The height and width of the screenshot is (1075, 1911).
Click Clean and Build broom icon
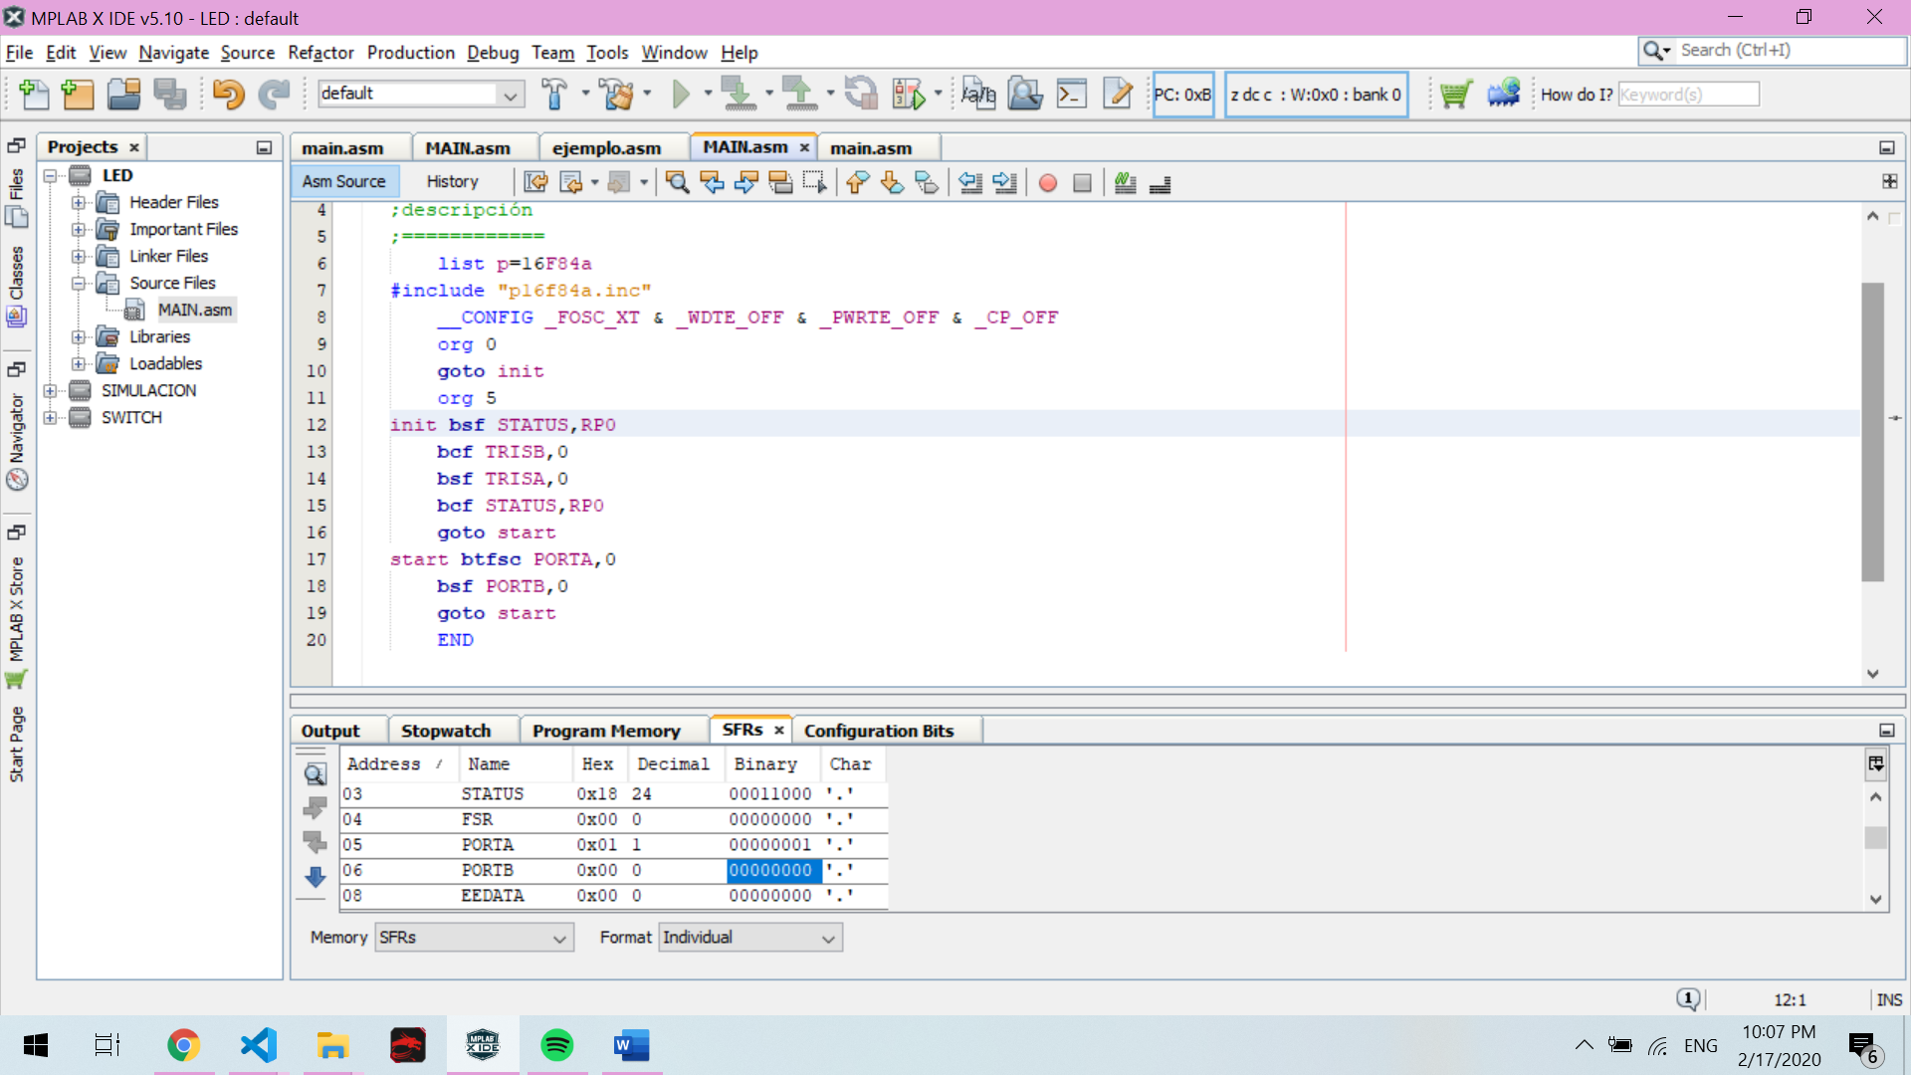tap(617, 95)
